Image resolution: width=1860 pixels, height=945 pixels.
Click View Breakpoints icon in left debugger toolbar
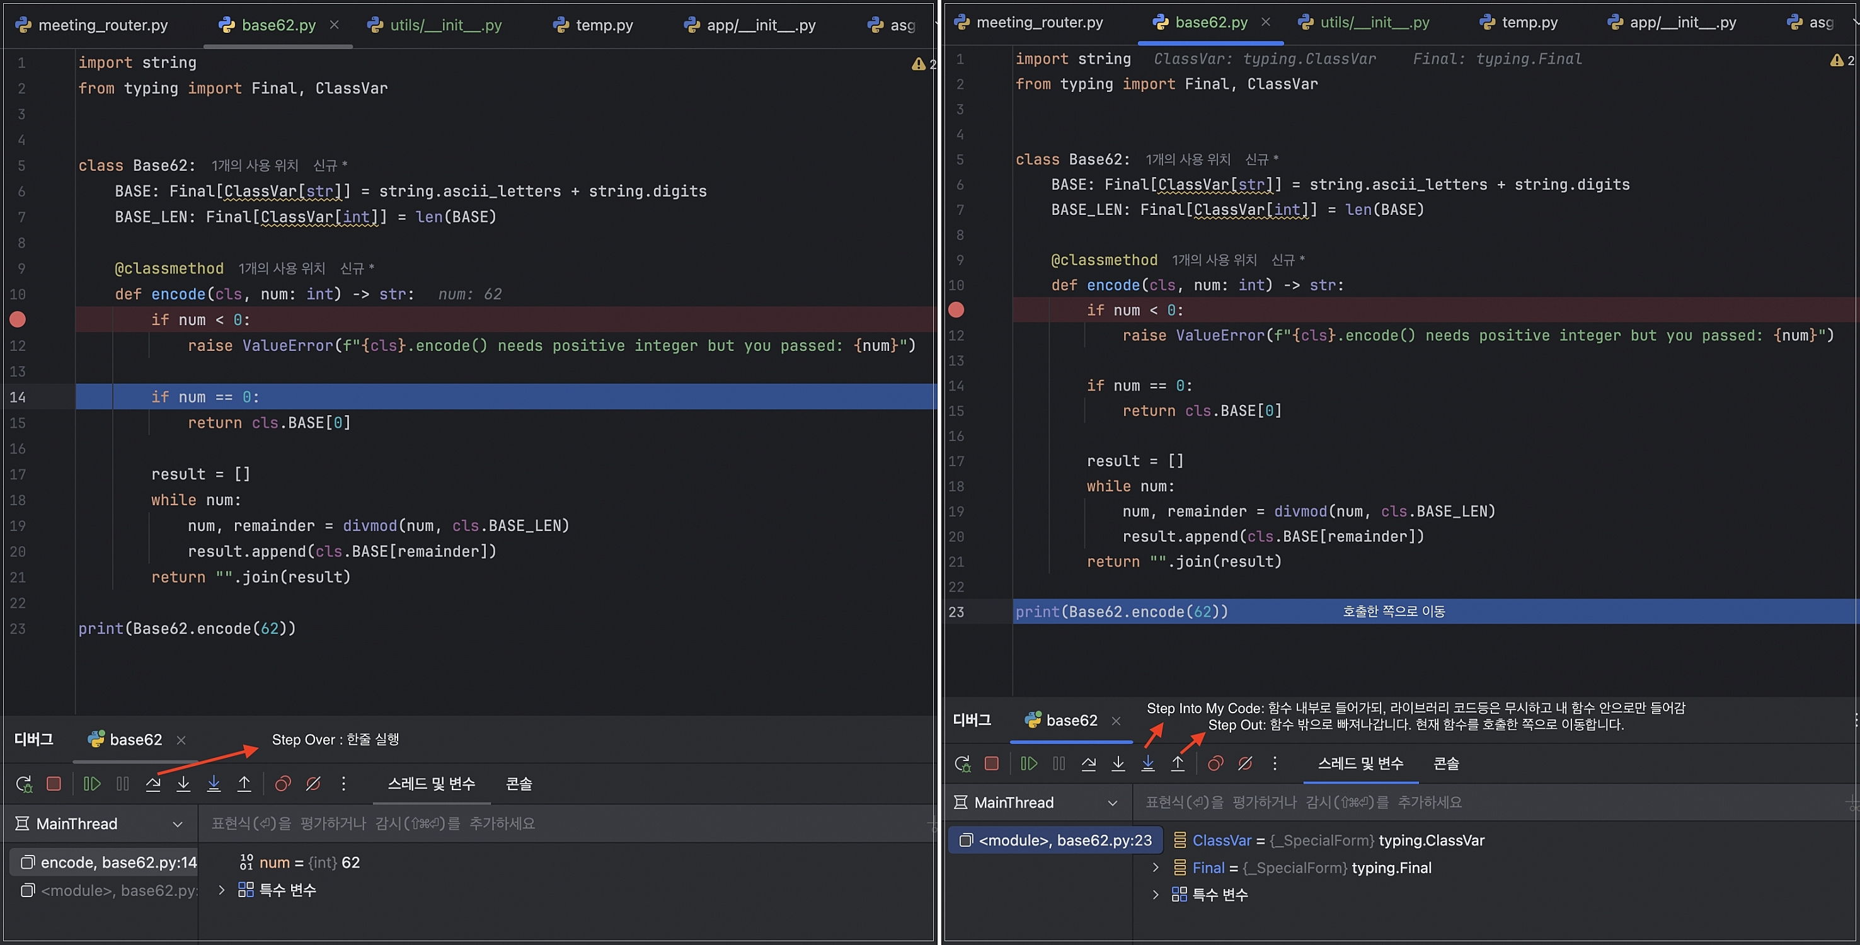click(282, 783)
